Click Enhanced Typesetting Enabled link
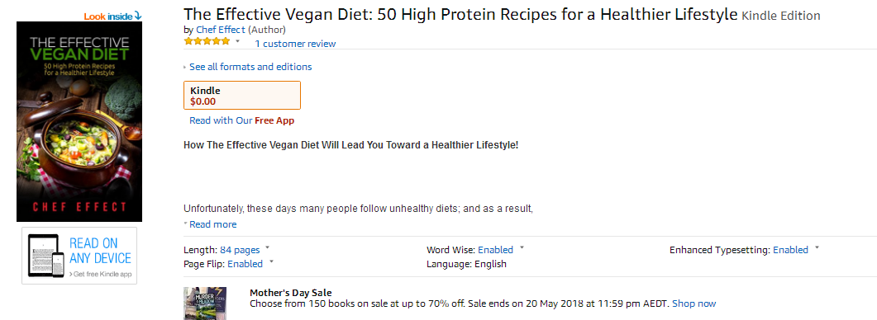 [x=790, y=250]
